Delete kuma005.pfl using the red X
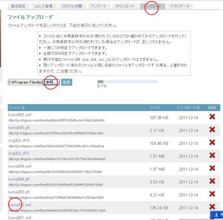Screen dimensions: 223x220 click(x=212, y=130)
